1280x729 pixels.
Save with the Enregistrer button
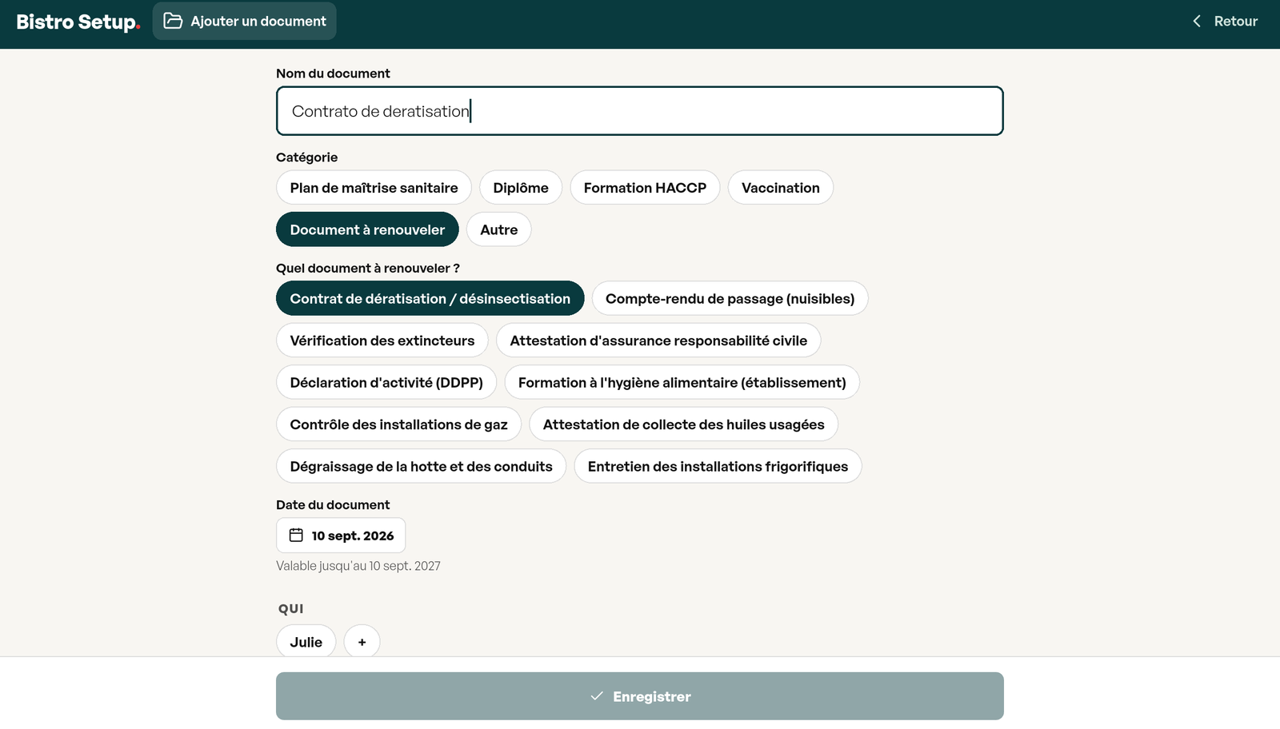coord(640,696)
